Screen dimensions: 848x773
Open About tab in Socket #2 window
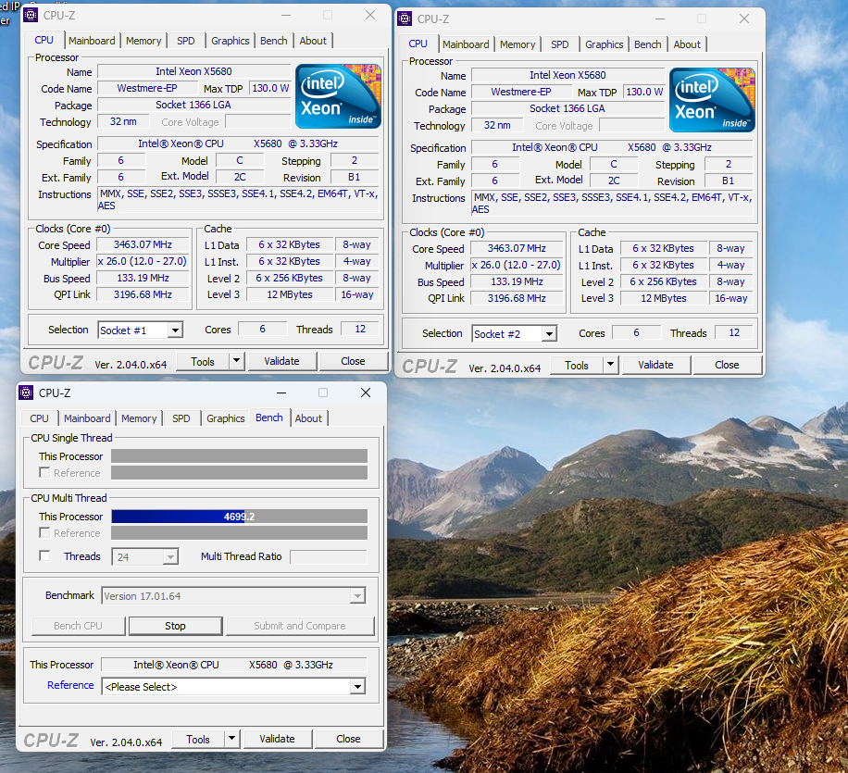[x=687, y=44]
